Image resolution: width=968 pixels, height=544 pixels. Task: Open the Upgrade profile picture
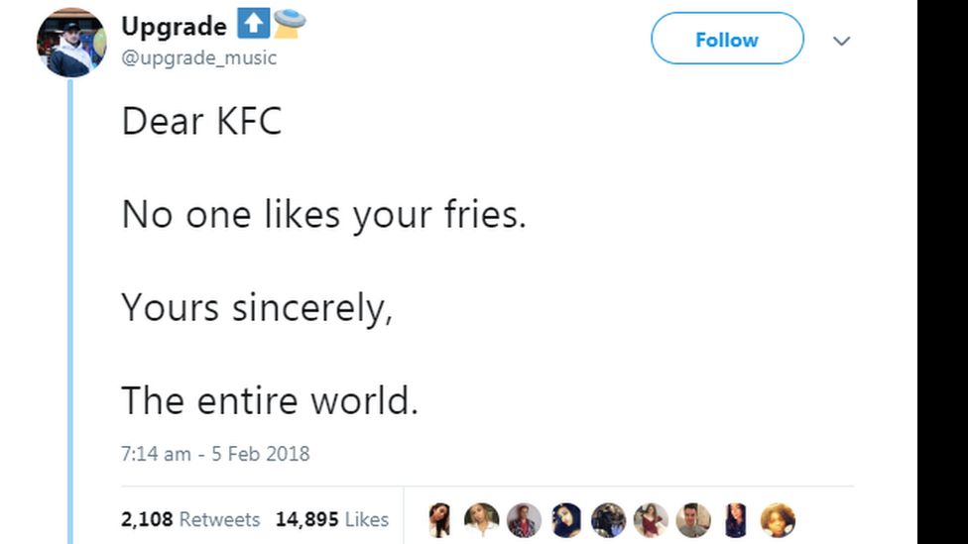coord(70,43)
